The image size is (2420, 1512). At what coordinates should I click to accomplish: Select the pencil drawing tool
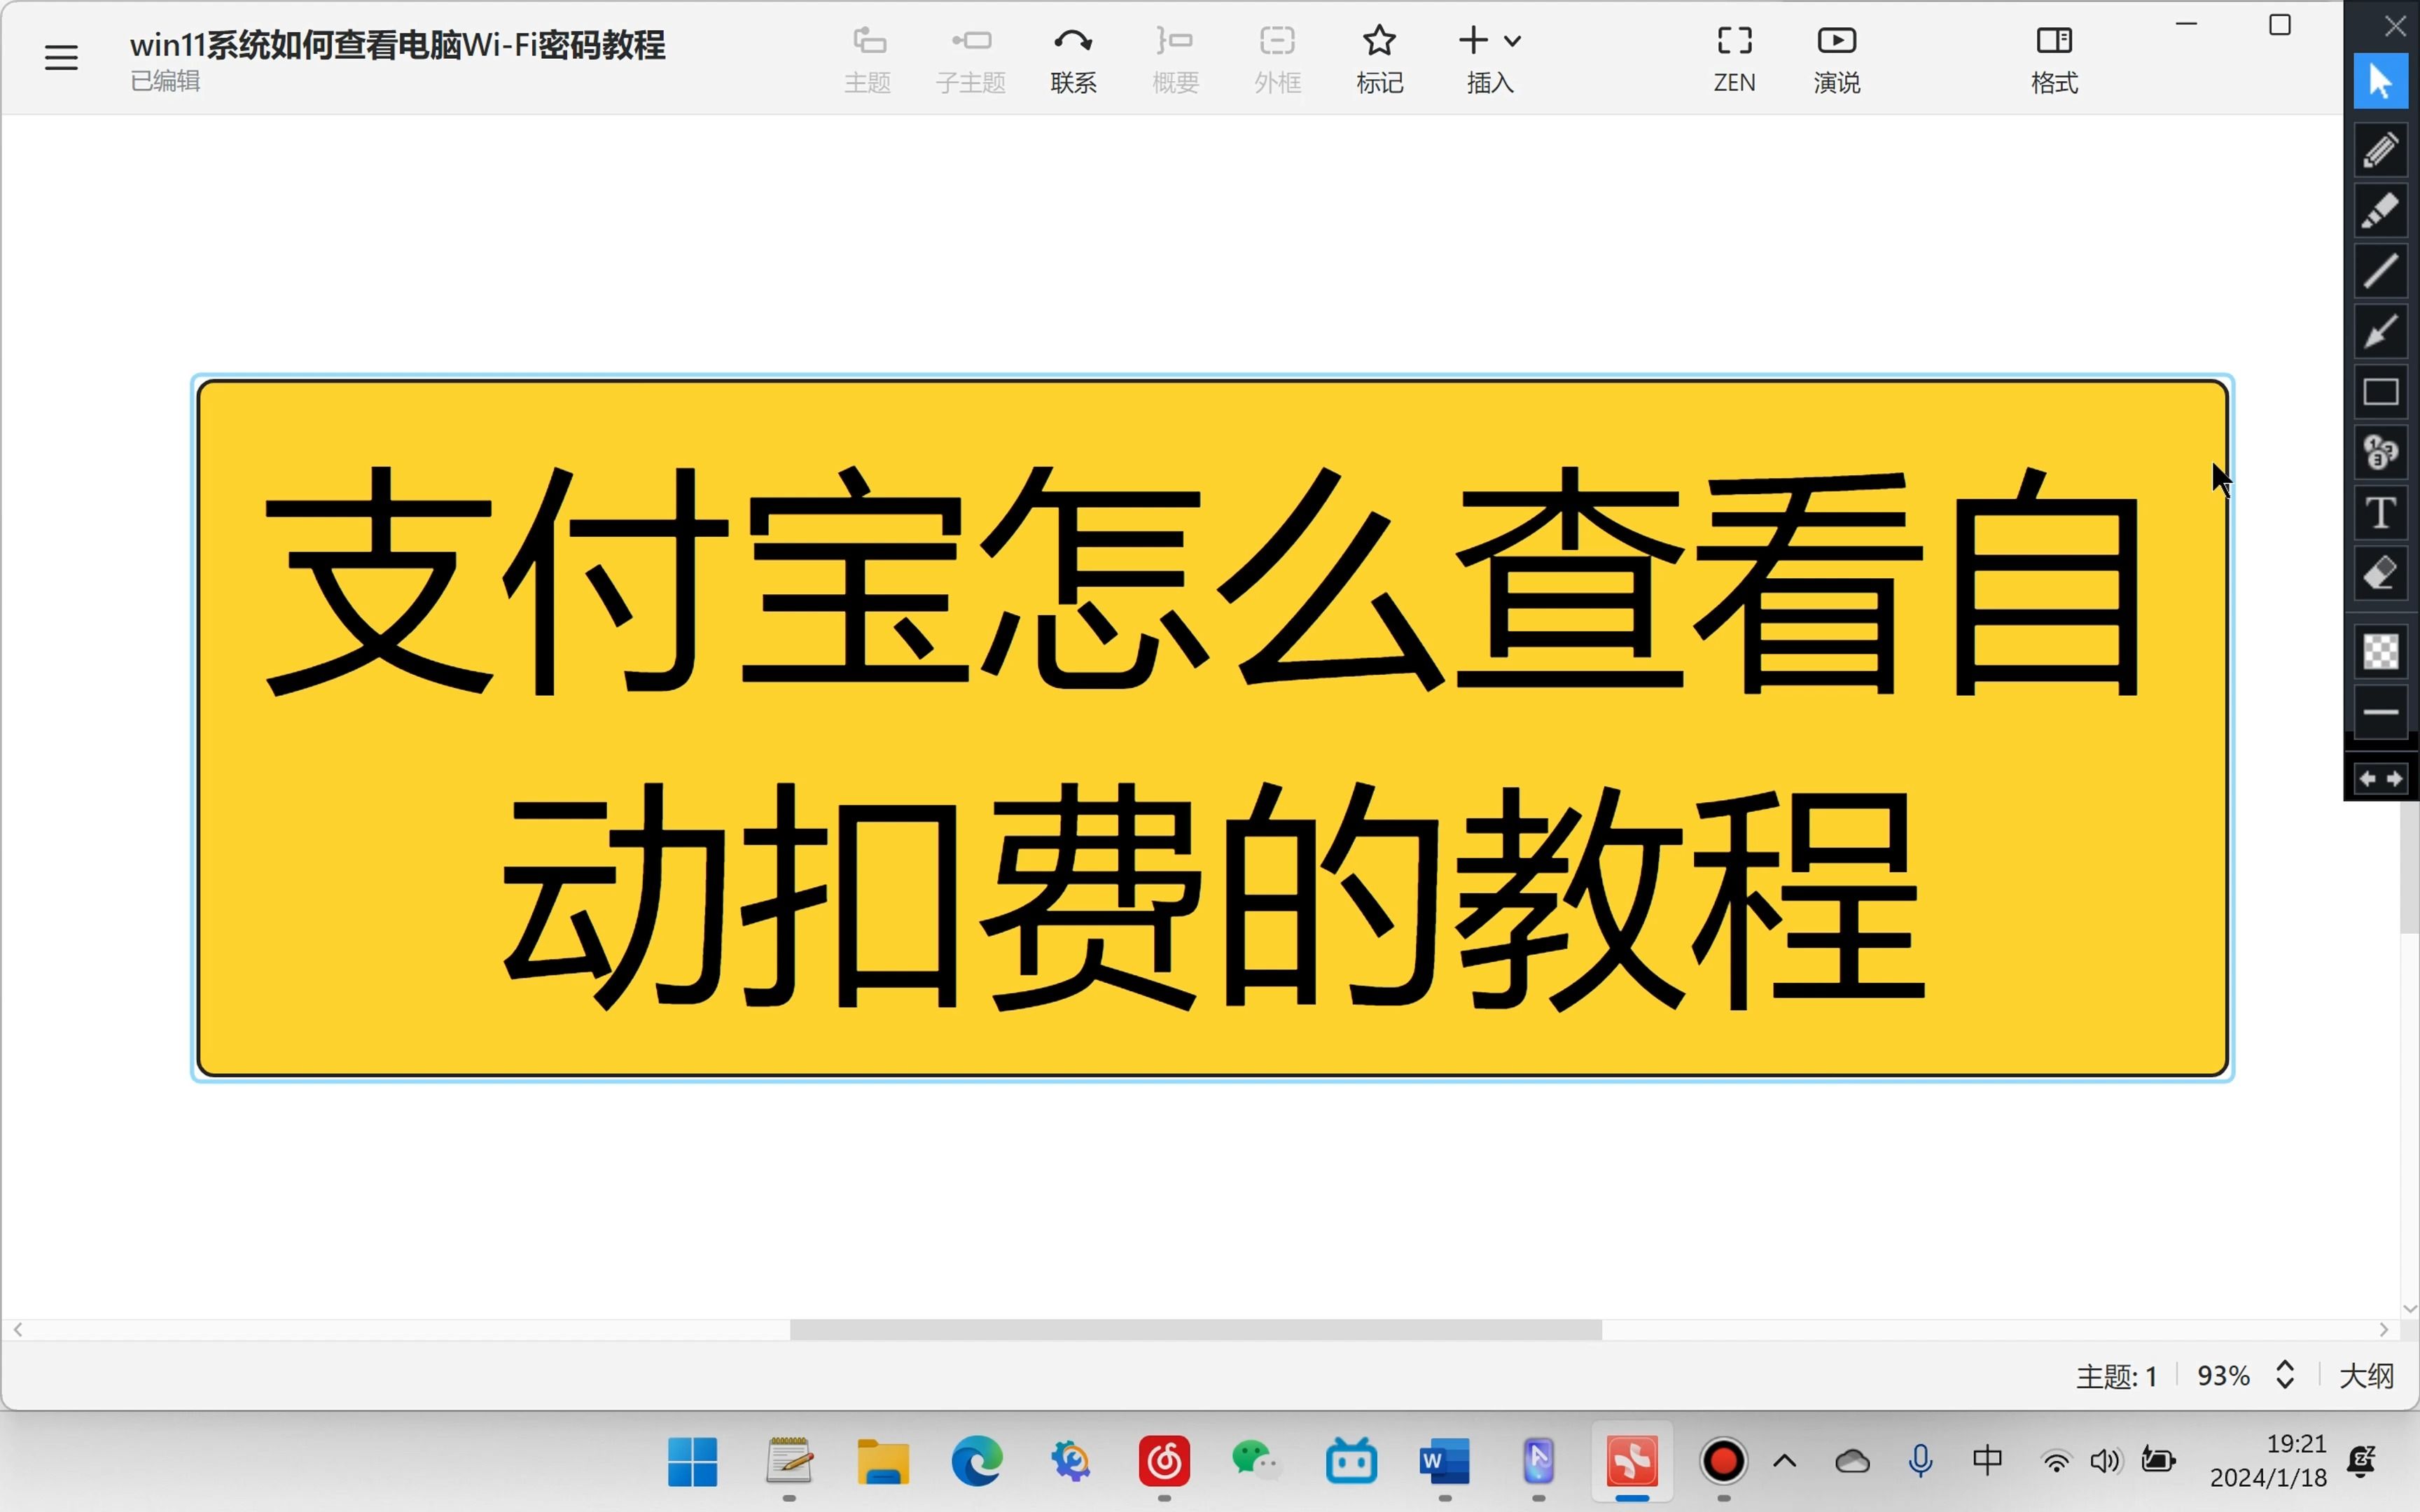pyautogui.click(x=2380, y=150)
